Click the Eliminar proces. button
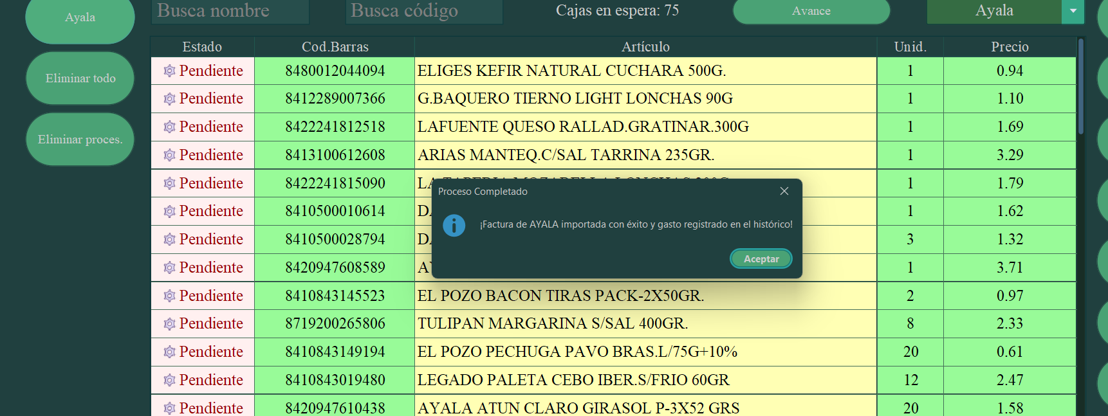1108x416 pixels. pos(80,139)
